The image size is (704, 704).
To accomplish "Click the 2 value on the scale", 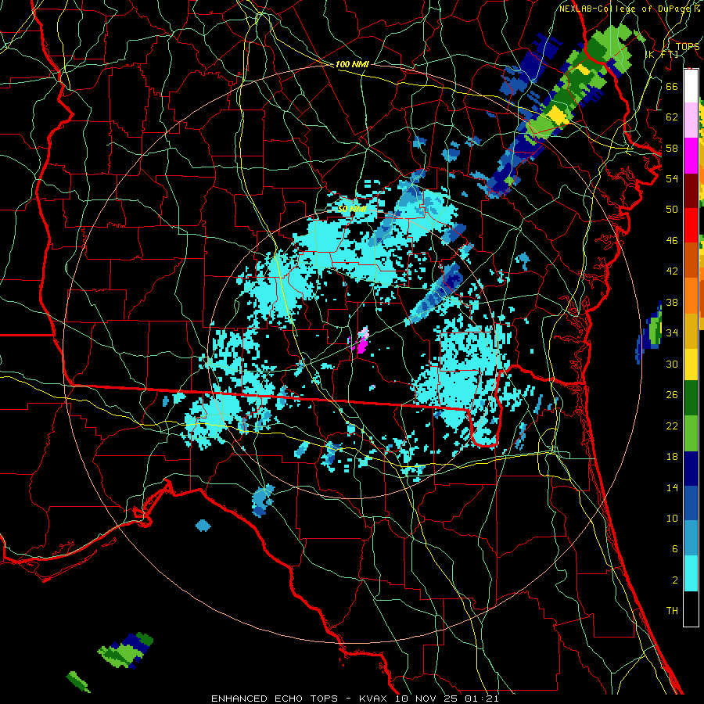I will 674,580.
